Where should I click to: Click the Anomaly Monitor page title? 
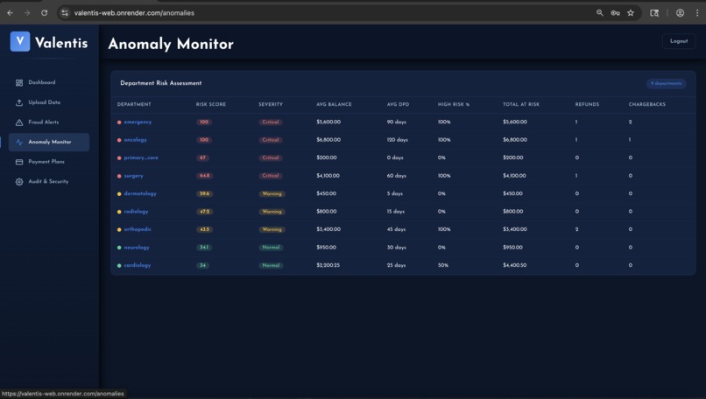(x=171, y=44)
